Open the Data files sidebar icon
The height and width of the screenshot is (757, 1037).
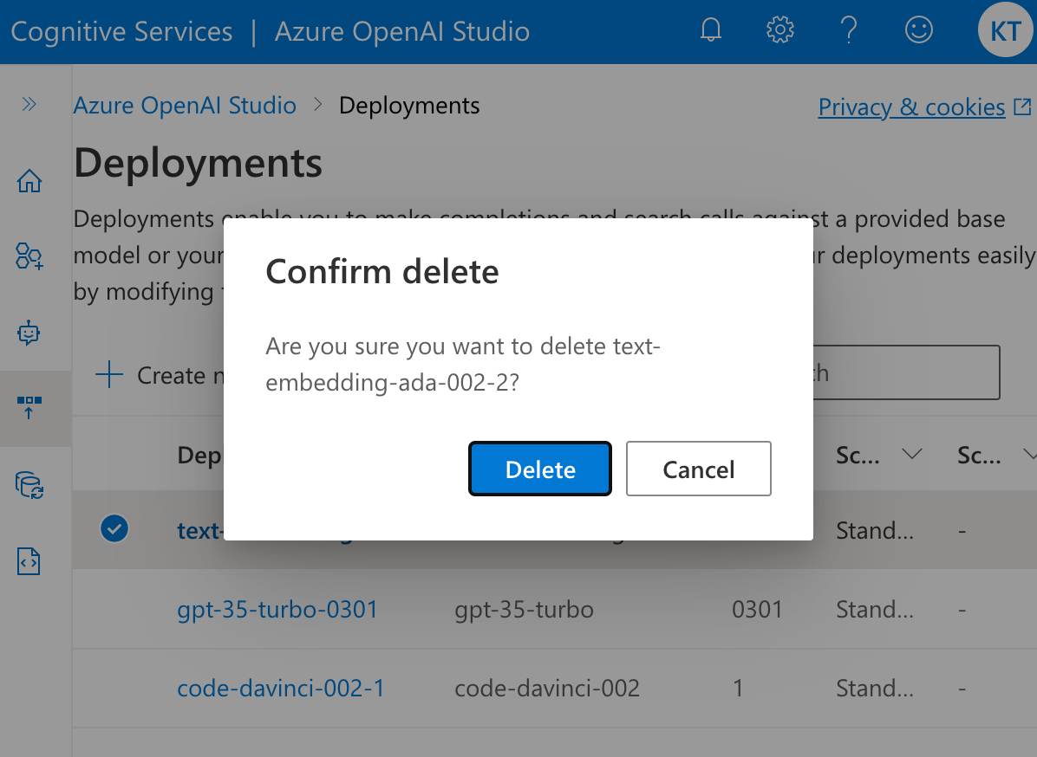pyautogui.click(x=29, y=485)
